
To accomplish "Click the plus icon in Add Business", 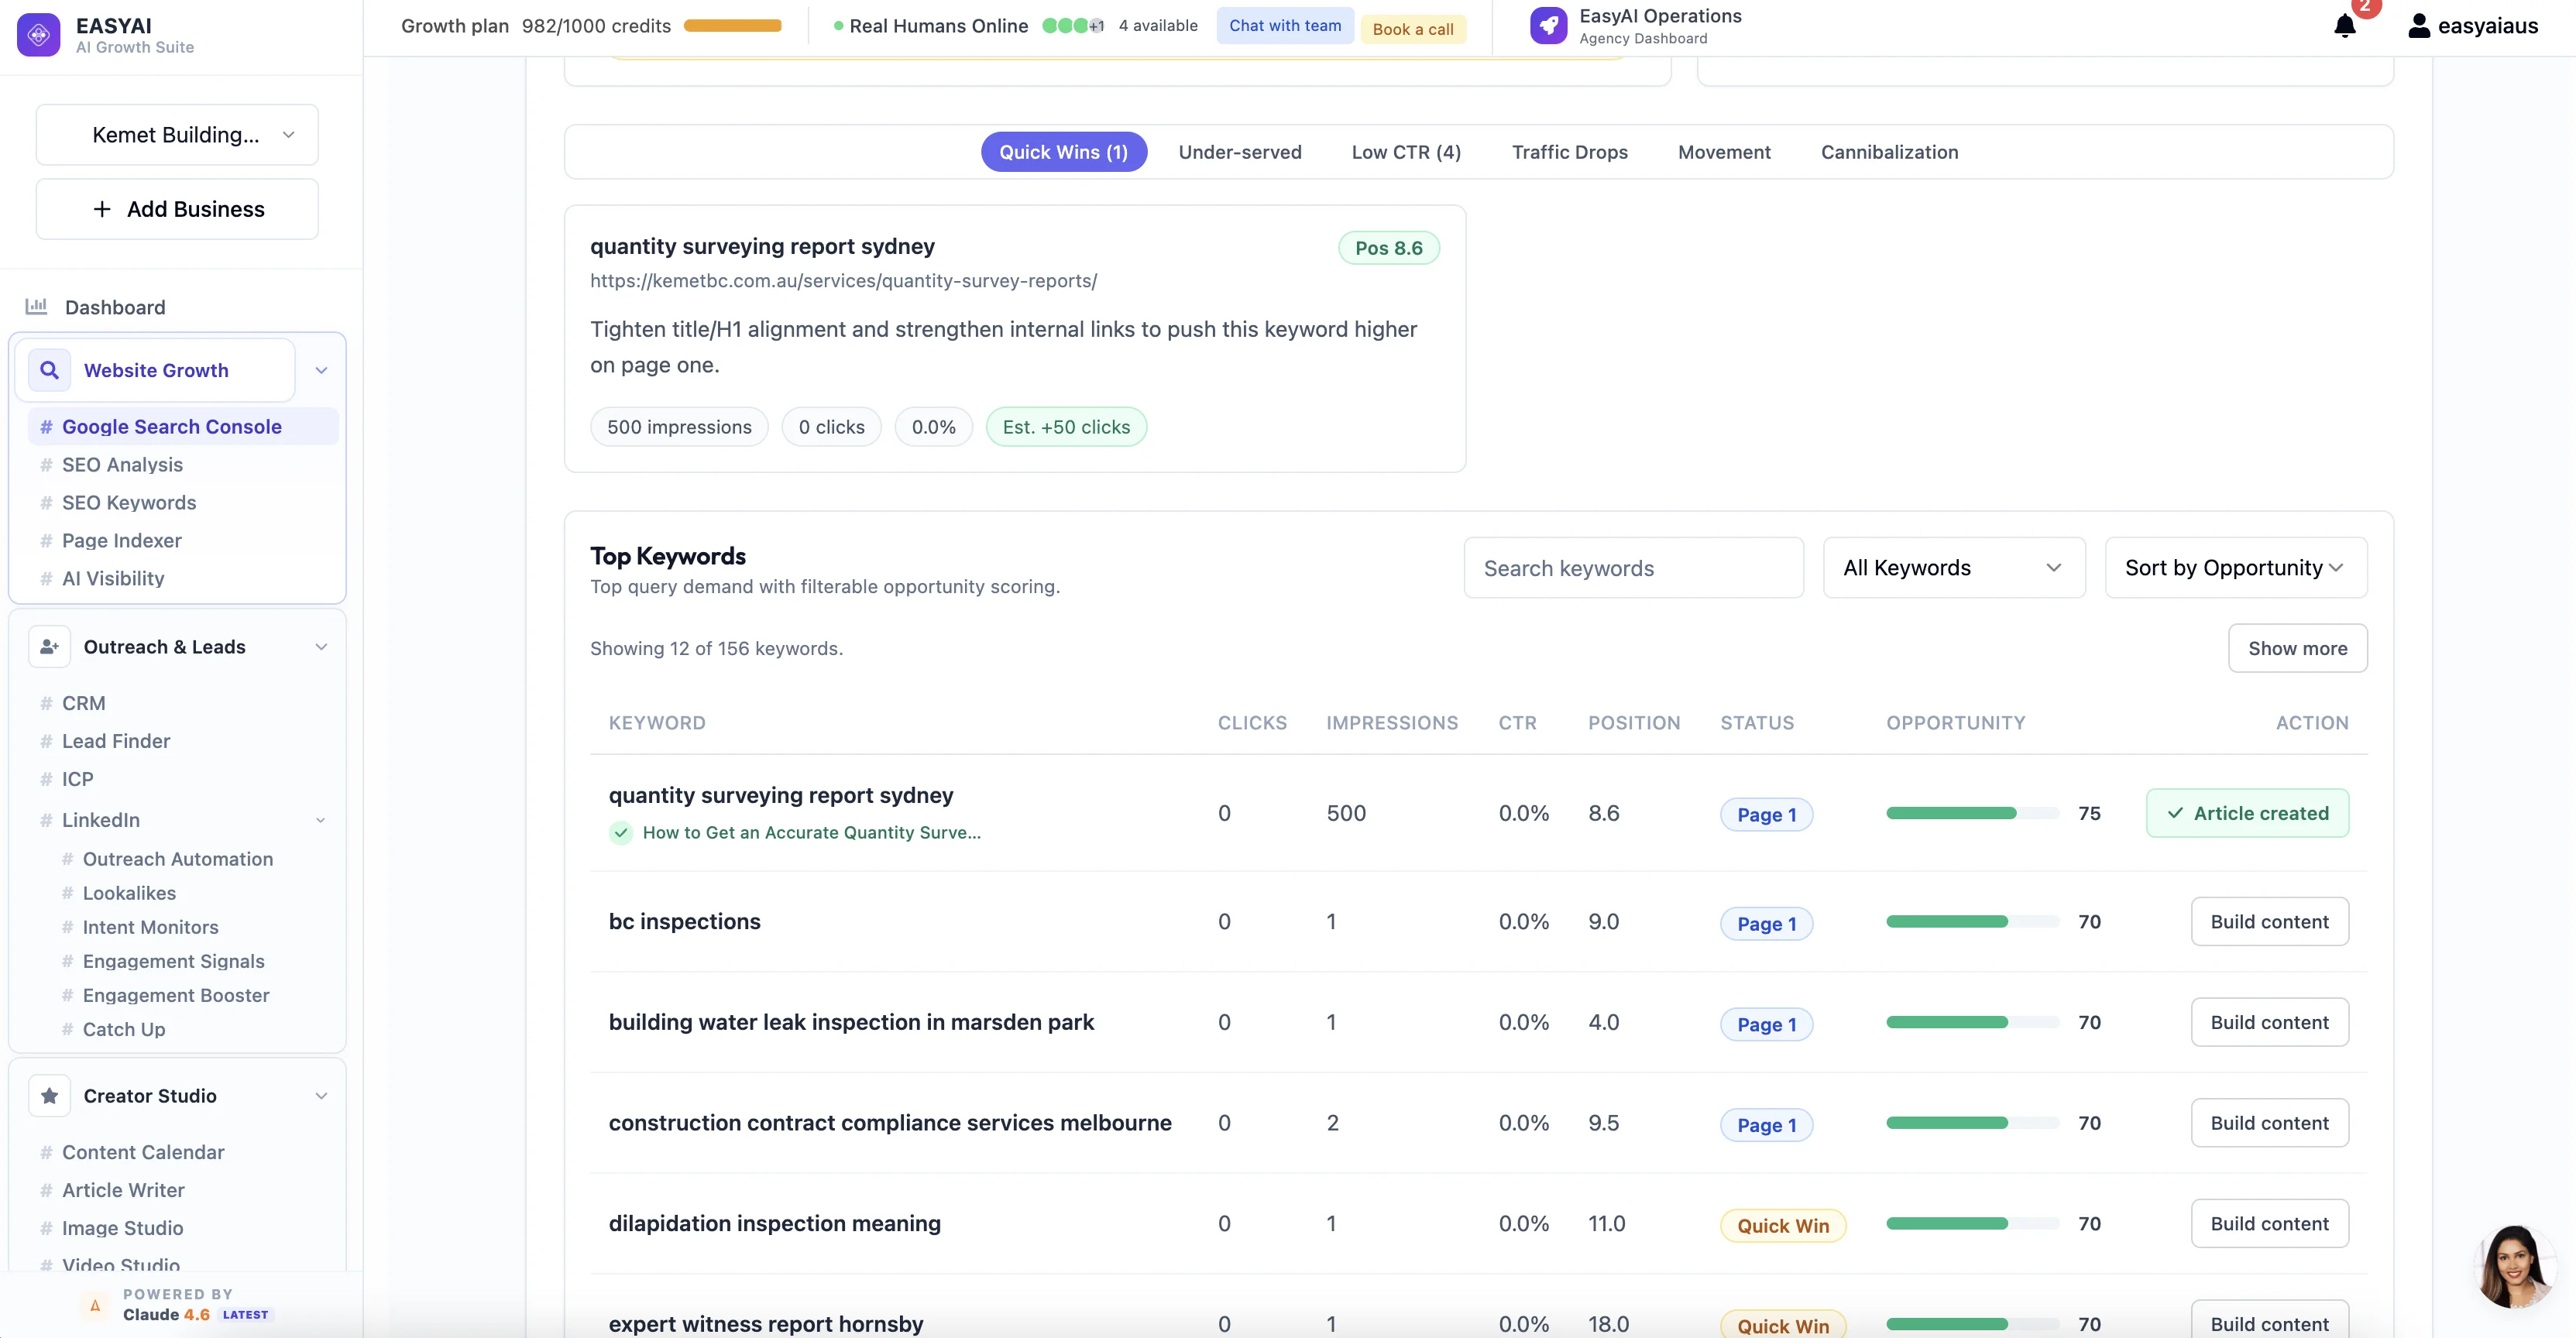I will tap(102, 209).
